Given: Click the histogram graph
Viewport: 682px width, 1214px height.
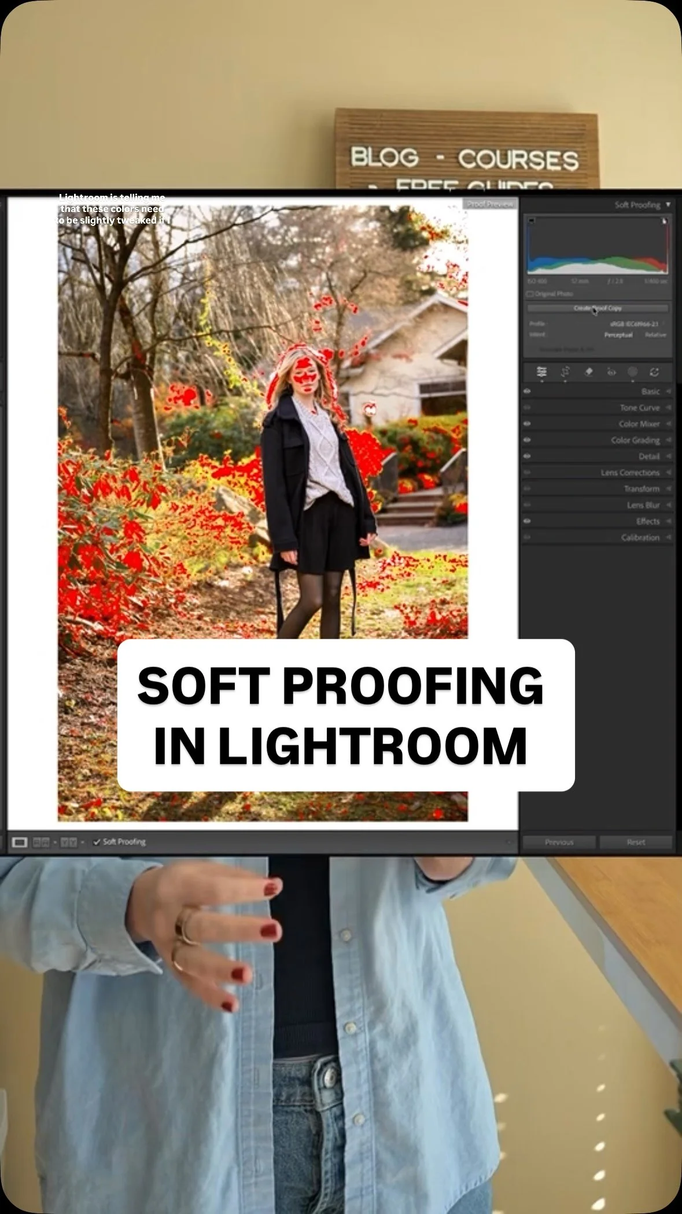Looking at the screenshot, I should 598,245.
